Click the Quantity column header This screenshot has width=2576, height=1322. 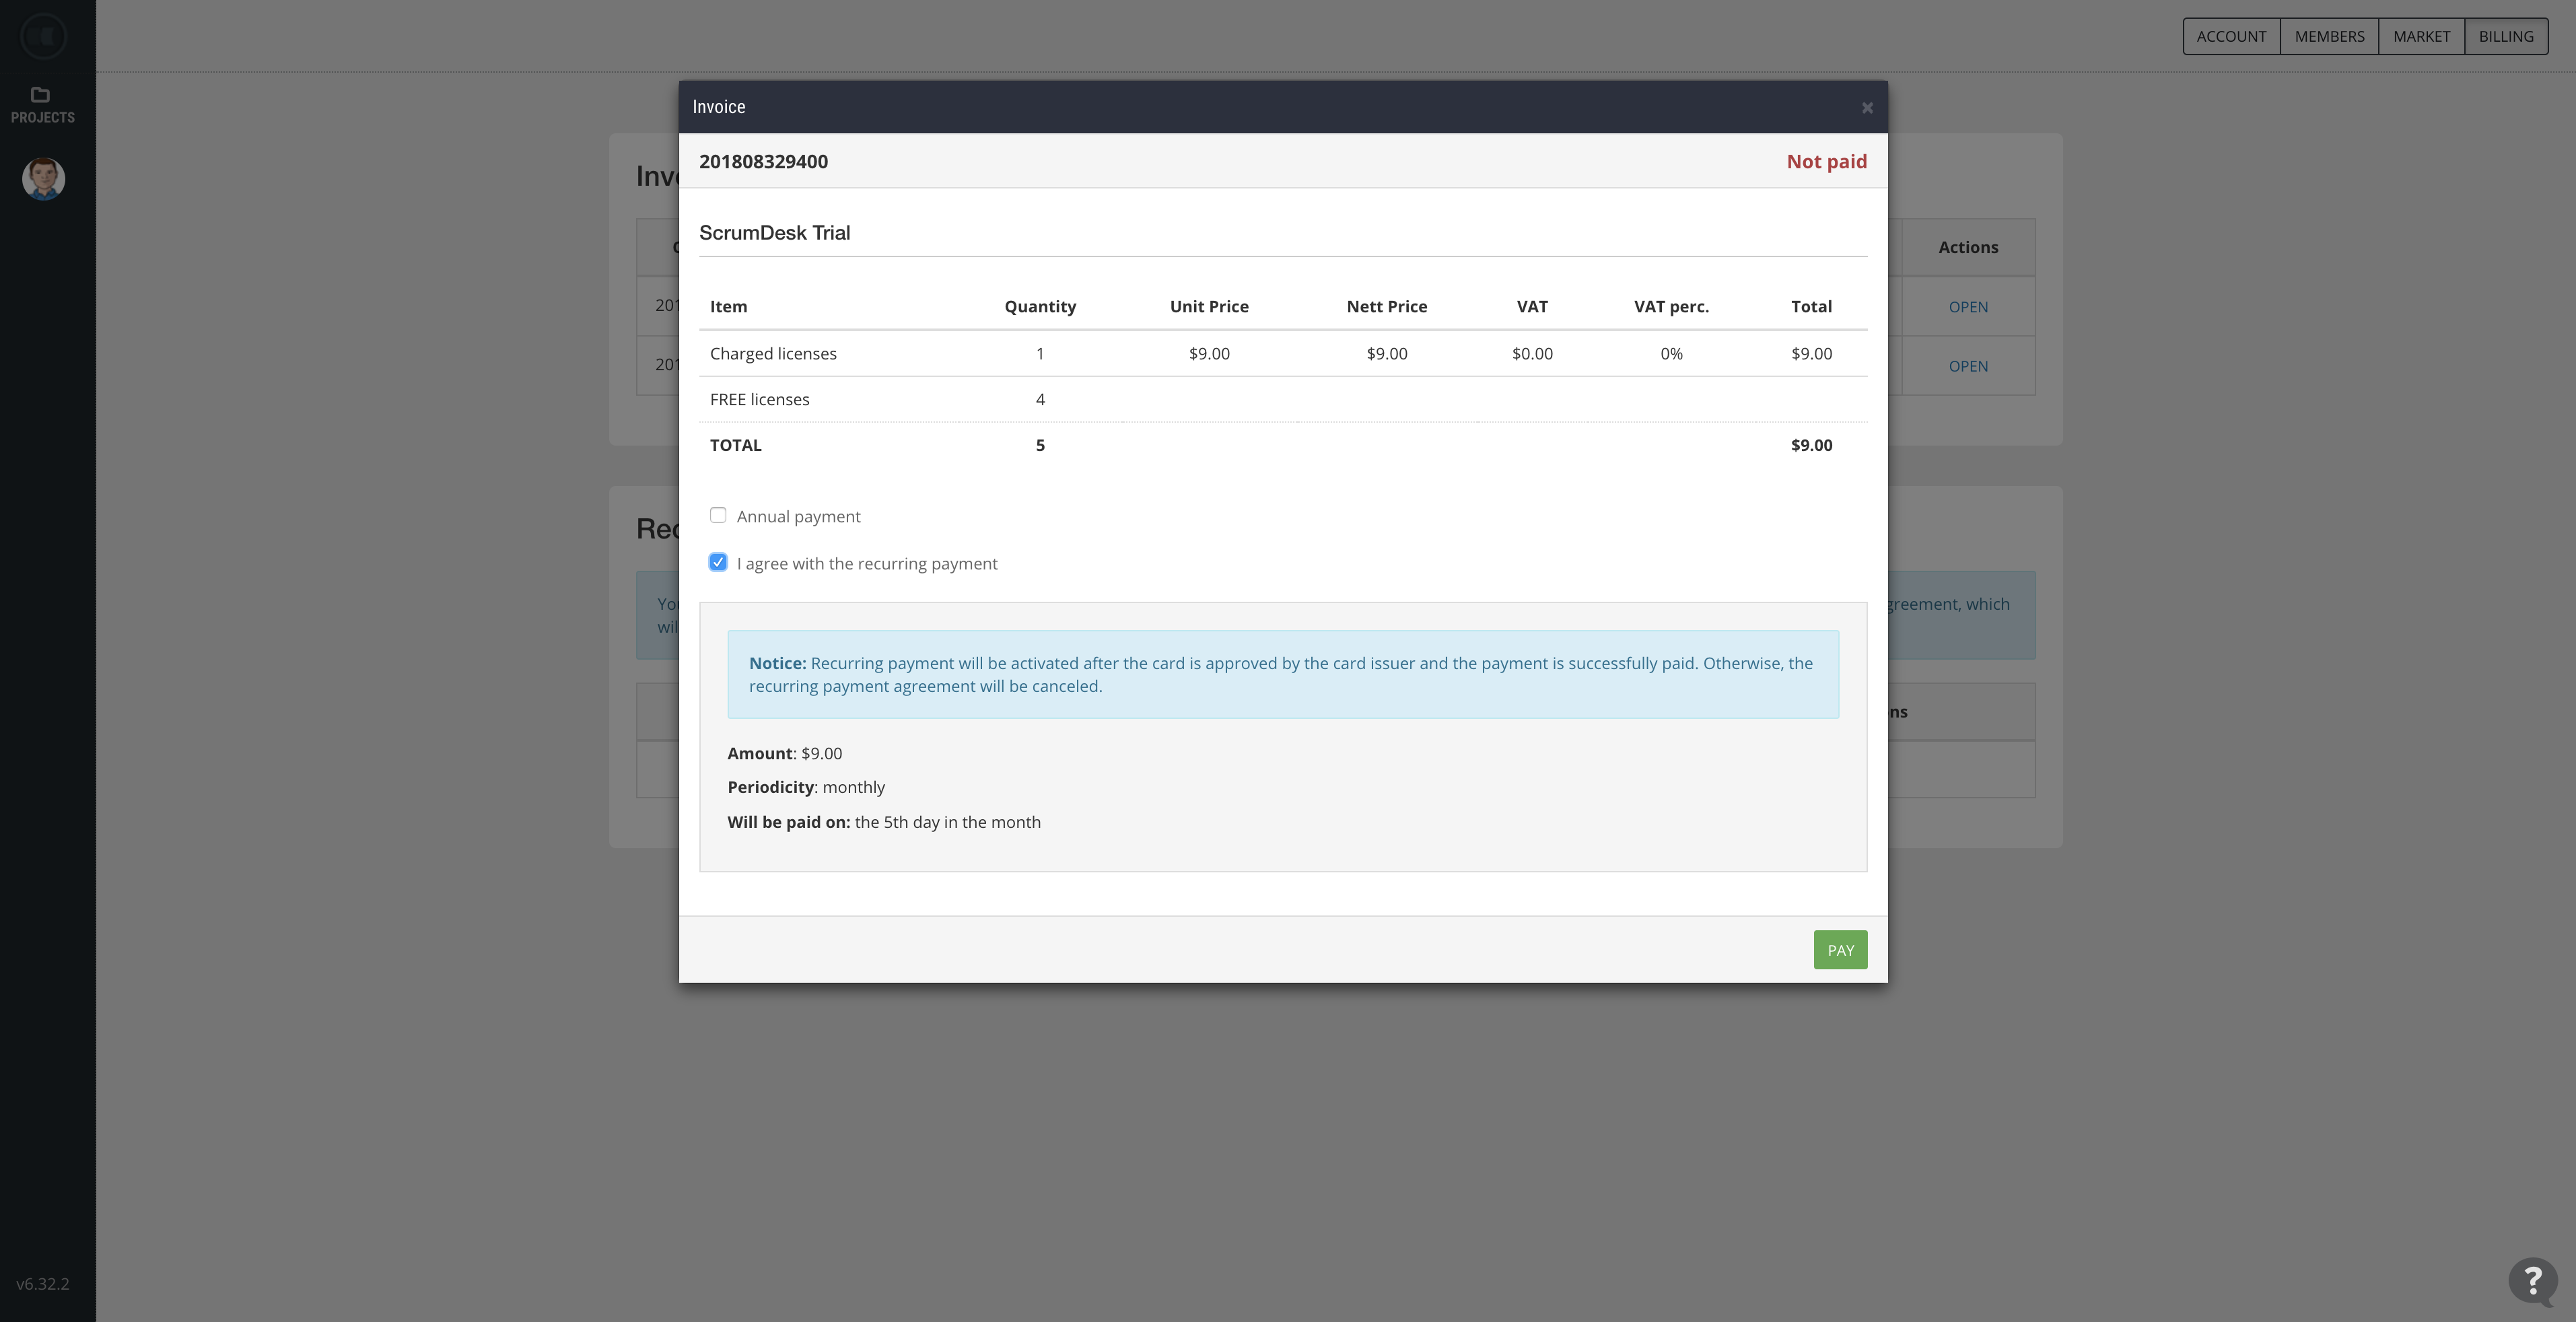(1040, 307)
